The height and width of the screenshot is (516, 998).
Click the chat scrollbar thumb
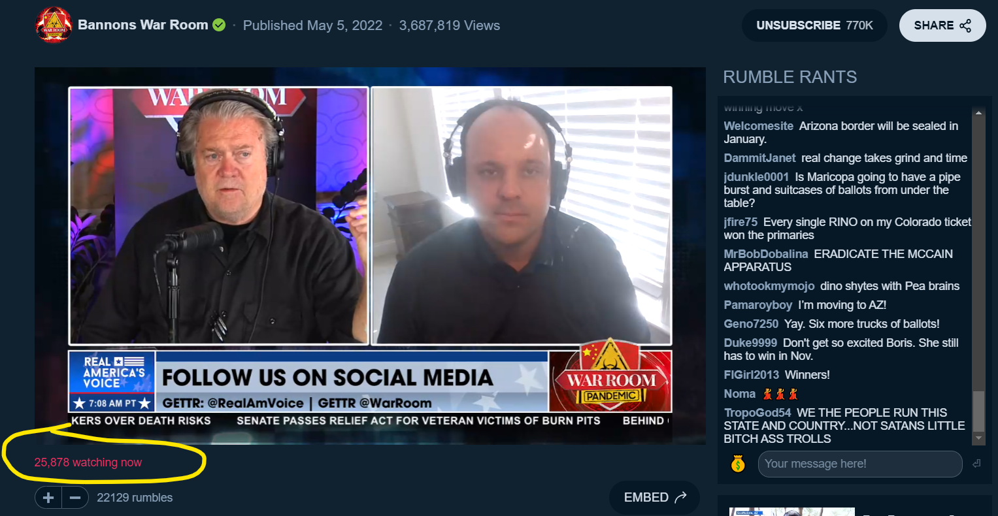978,411
